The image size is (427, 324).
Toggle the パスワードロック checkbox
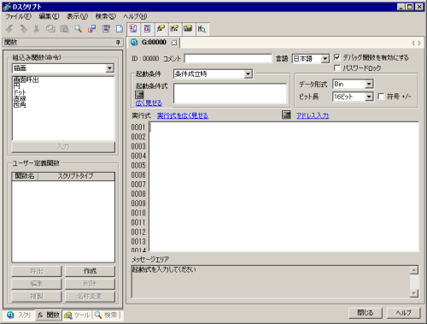point(337,68)
